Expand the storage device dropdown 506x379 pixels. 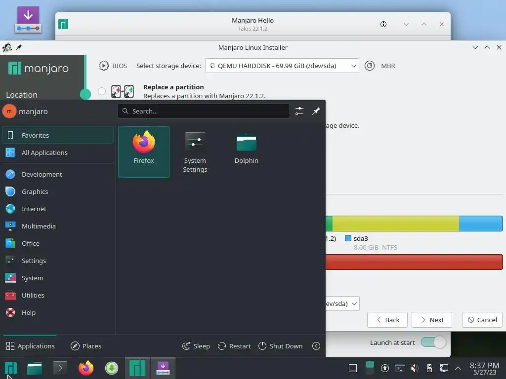[x=282, y=66]
